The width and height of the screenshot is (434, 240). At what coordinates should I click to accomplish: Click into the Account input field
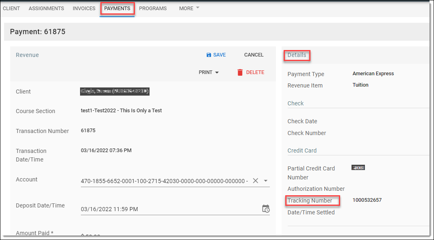(x=164, y=181)
